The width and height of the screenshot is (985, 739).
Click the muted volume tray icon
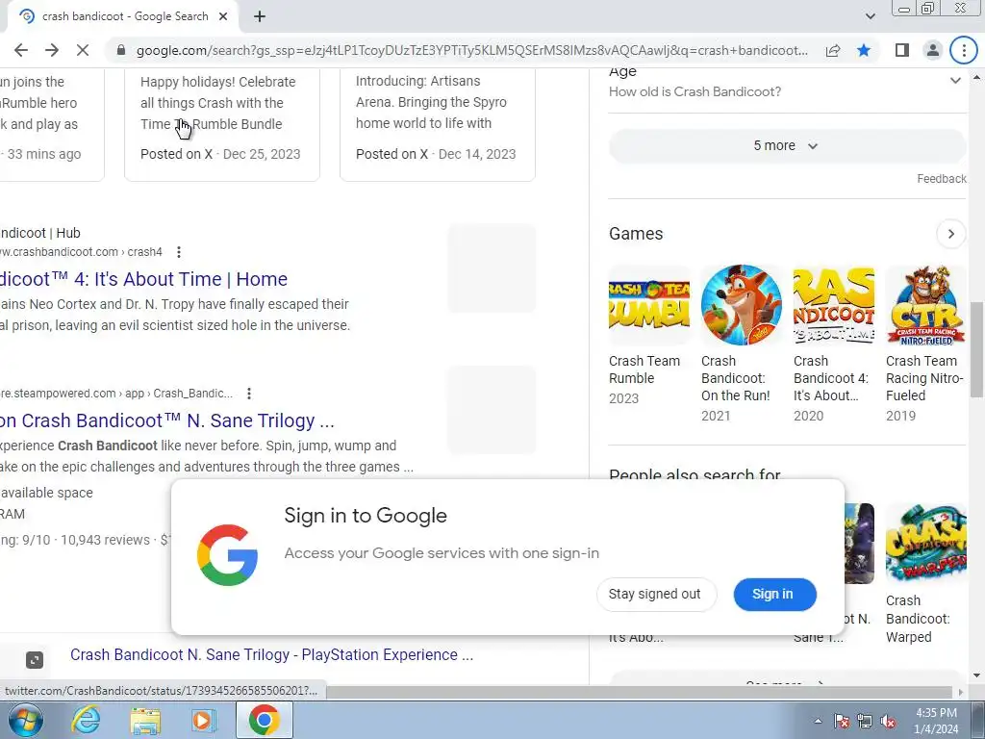click(888, 721)
